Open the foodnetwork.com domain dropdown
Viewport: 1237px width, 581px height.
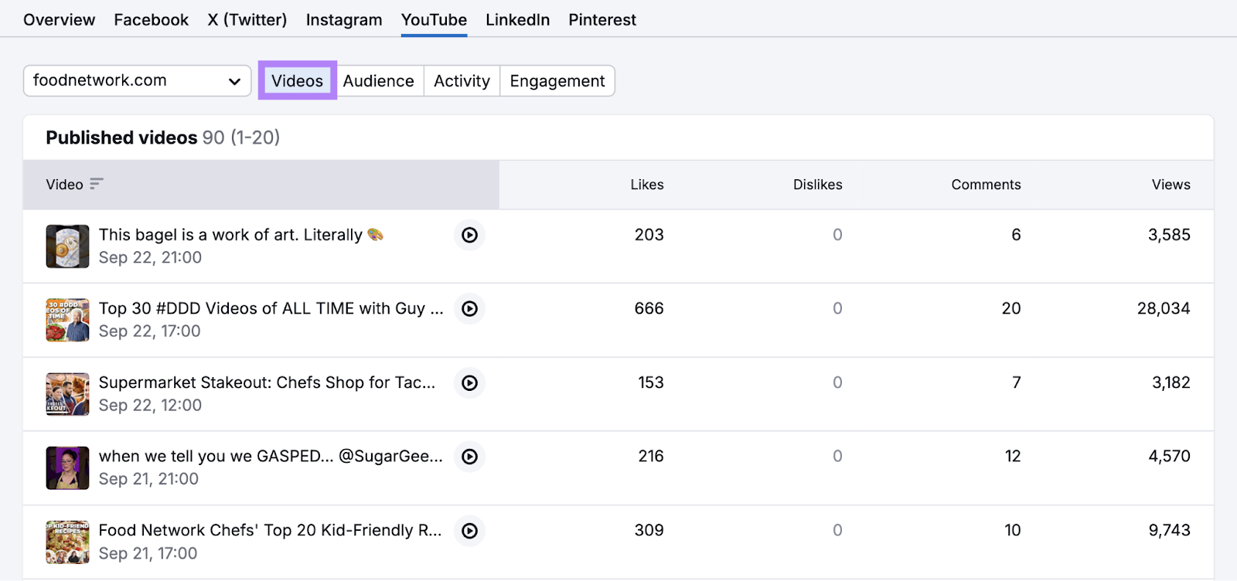click(x=137, y=80)
